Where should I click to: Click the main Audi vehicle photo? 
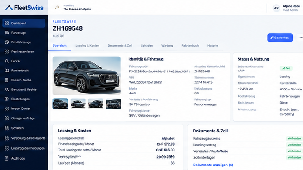(86, 76)
